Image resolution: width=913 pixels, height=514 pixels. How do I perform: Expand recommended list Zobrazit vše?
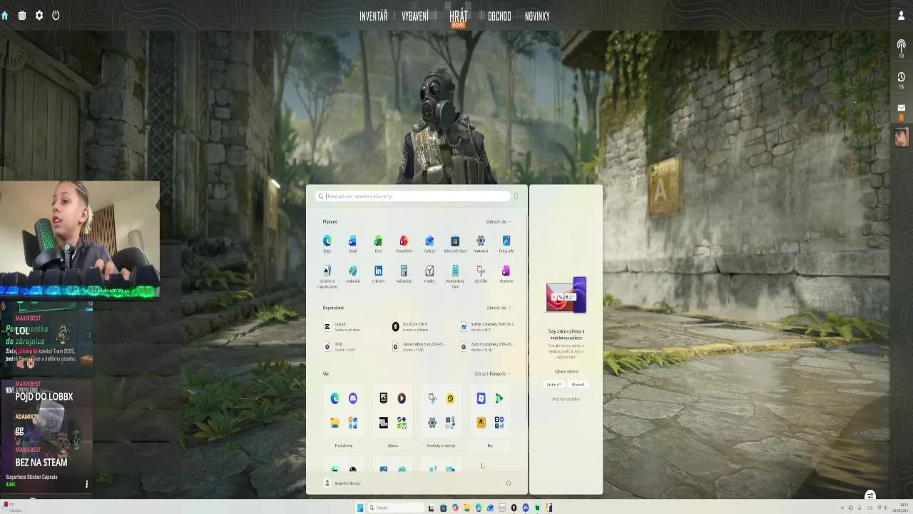(498, 308)
